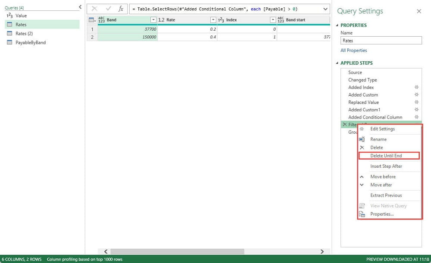Open gear settings for Added Index step
The width and height of the screenshot is (431, 263).
tap(416, 88)
